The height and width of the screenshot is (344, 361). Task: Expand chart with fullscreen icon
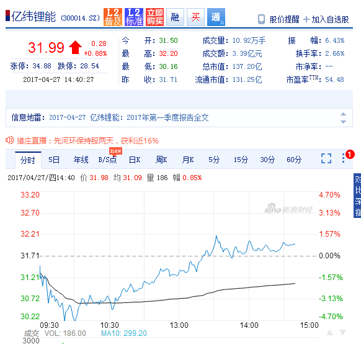point(326,158)
